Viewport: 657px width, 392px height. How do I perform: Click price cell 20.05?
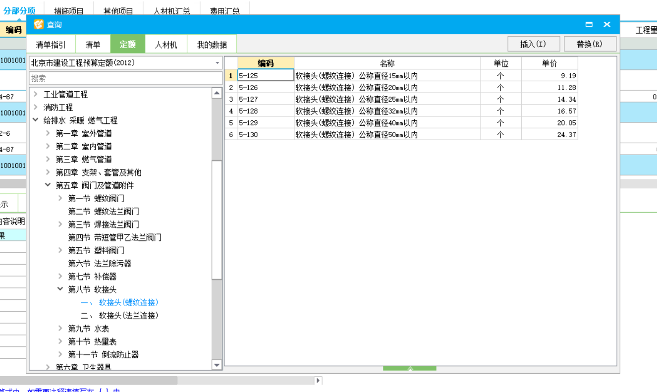click(549, 123)
